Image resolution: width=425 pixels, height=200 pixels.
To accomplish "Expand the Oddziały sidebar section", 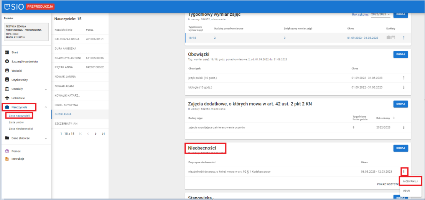I will pos(46,89).
